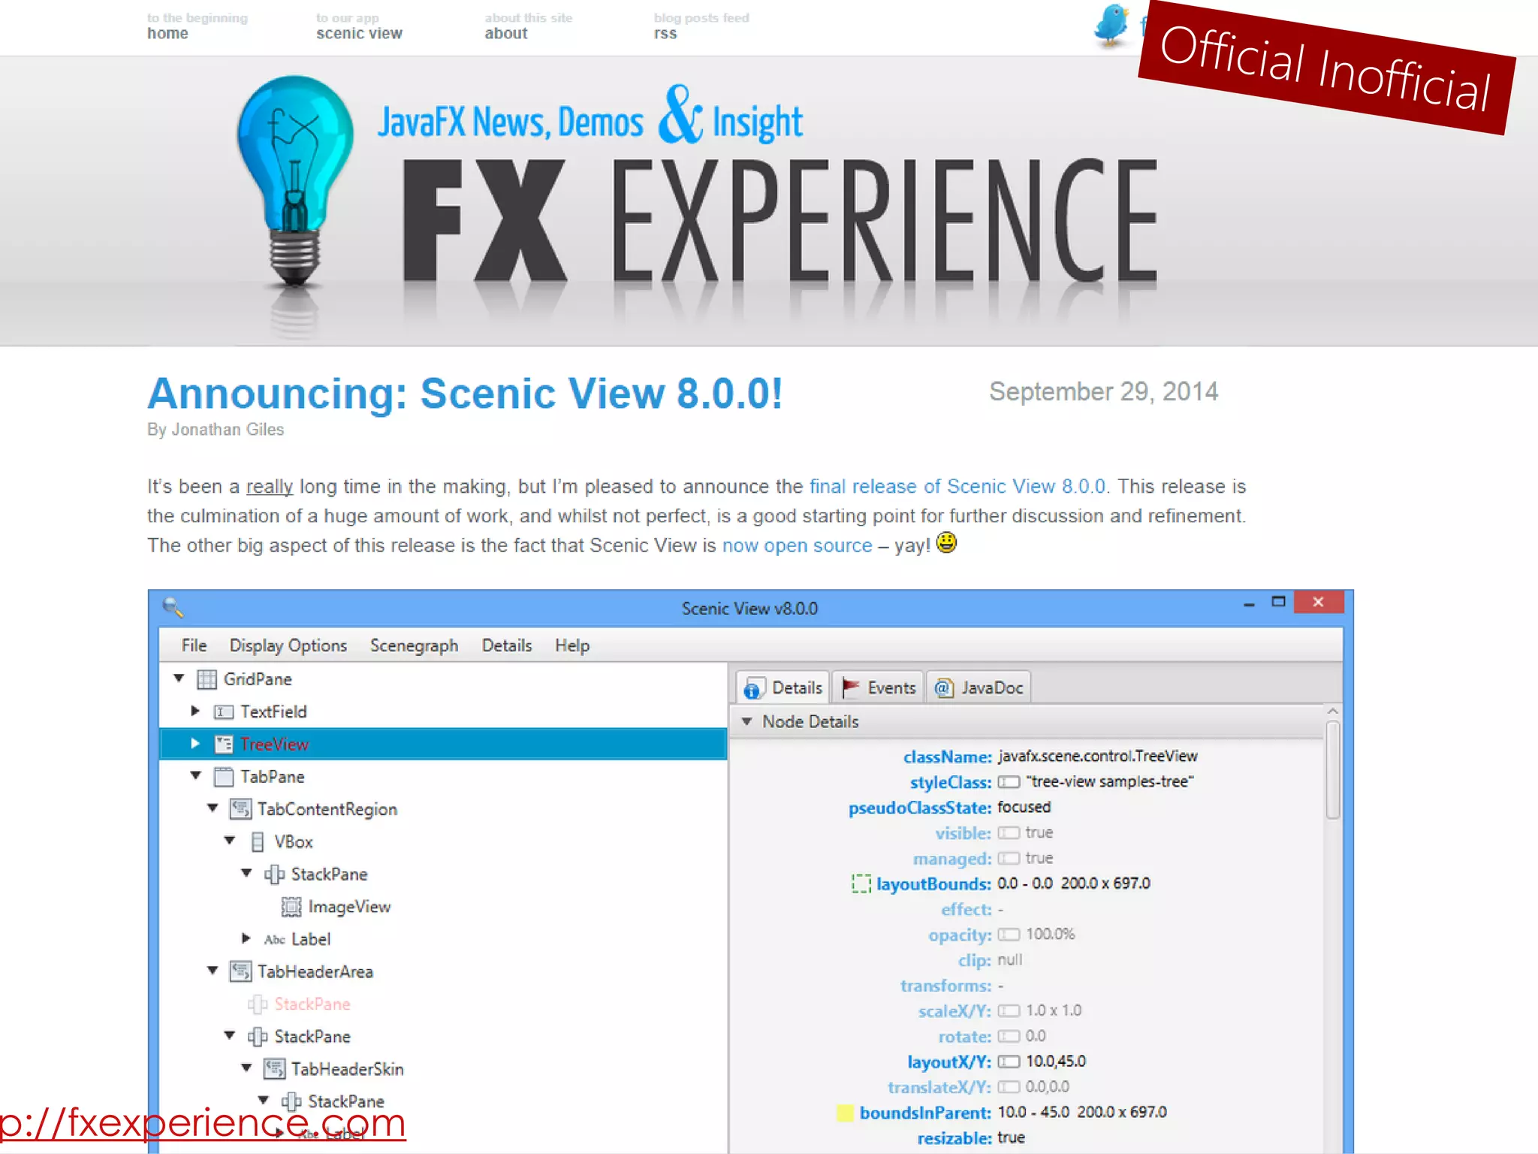Follow the final release of Scenic View link
Screen dimensions: 1538x1154
(x=957, y=487)
